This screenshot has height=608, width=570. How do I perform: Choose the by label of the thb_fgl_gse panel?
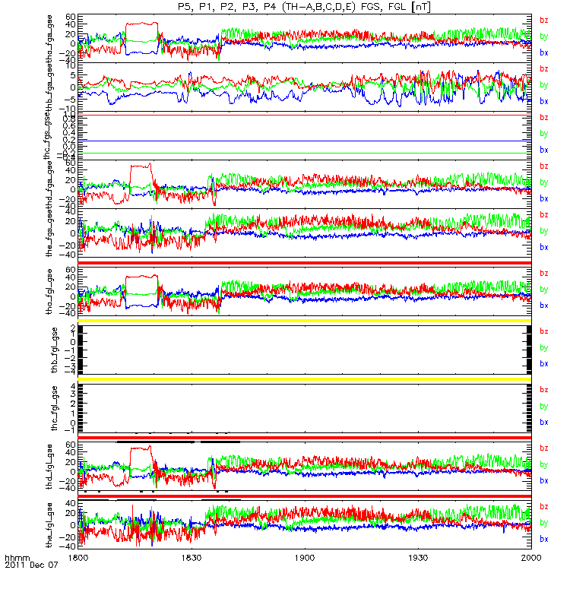coord(543,348)
